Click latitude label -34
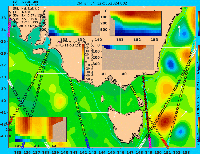200x154 pixels. pyautogui.click(x=3, y=30)
